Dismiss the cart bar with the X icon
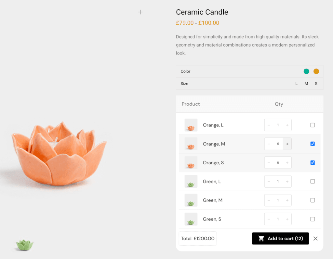Screen dimensions: 333x259 (x=315, y=239)
